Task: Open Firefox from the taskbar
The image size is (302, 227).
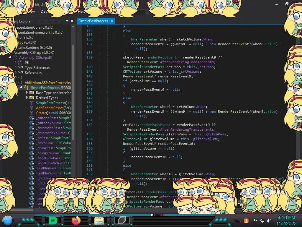Action: (76, 220)
